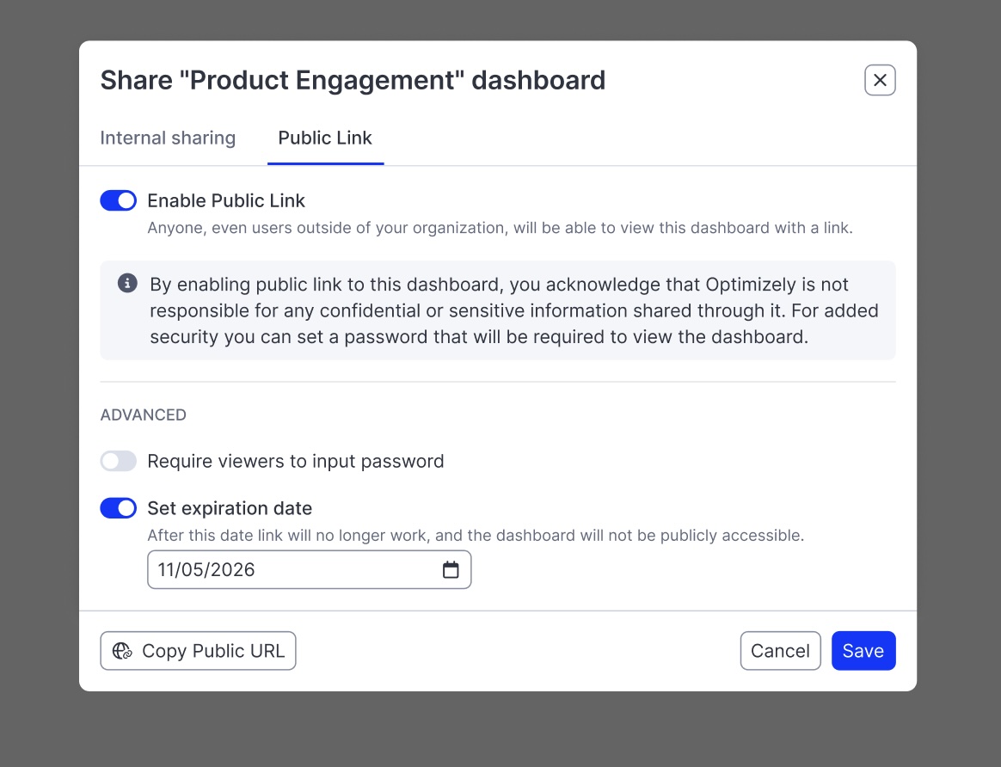Click the info icon in the notice banner
This screenshot has width=1001, height=767.
point(127,284)
